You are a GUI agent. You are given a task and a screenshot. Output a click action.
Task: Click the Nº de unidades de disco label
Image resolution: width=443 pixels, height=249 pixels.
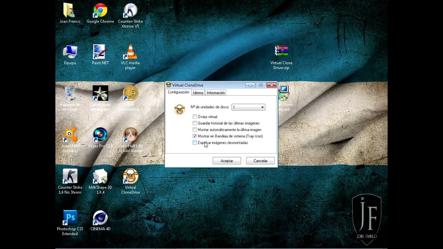210,107
